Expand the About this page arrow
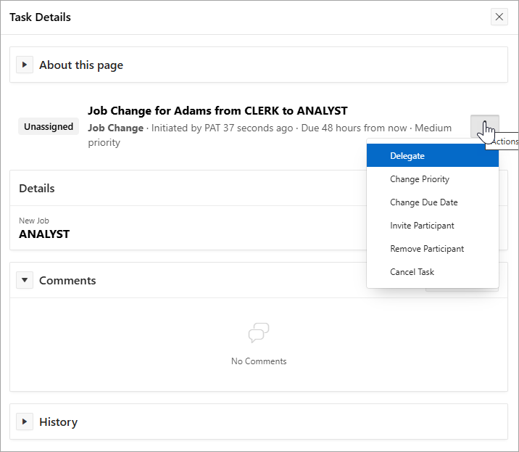This screenshot has width=519, height=452. click(x=25, y=65)
